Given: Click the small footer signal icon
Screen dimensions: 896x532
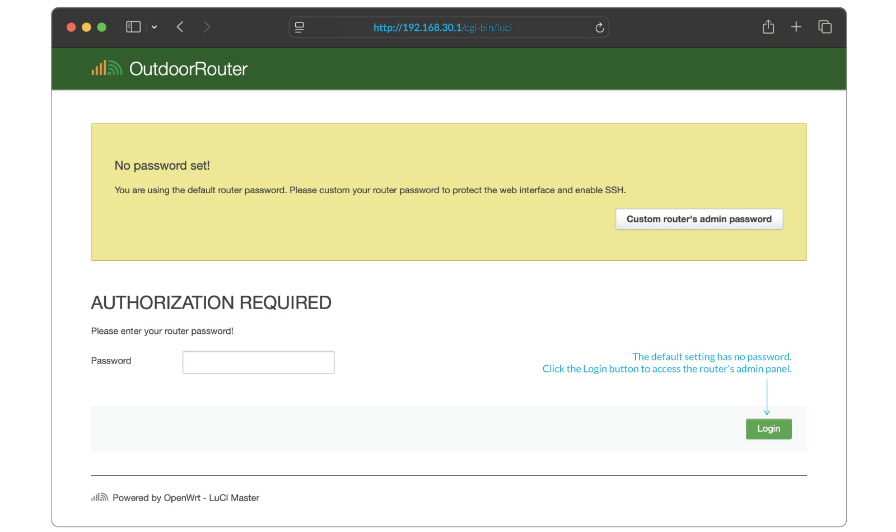Looking at the screenshot, I should (99, 497).
